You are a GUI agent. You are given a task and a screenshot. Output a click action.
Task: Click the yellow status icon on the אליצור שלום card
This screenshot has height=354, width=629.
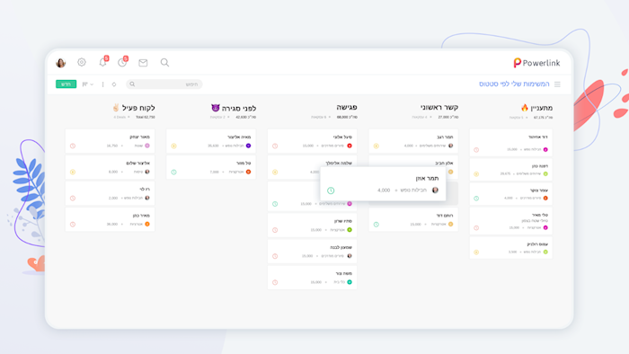(73, 172)
